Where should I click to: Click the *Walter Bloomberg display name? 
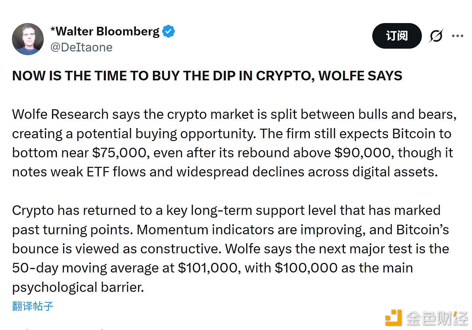click(105, 31)
